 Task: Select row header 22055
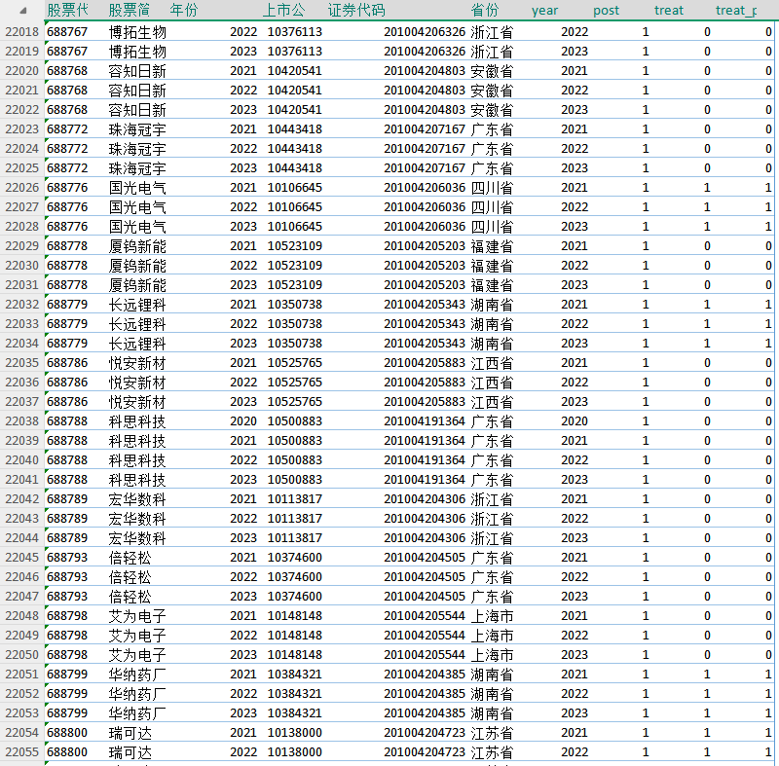21,752
